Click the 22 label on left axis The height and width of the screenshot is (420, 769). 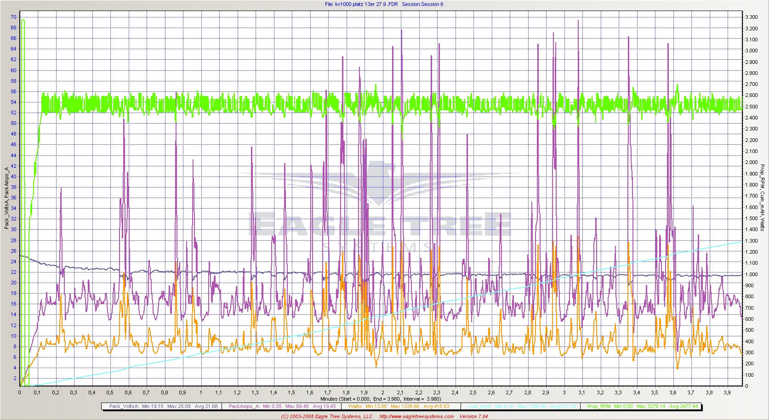pos(13,272)
